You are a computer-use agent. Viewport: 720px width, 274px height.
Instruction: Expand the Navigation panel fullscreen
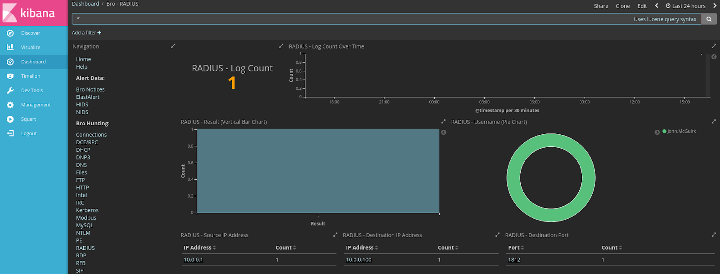click(173, 46)
